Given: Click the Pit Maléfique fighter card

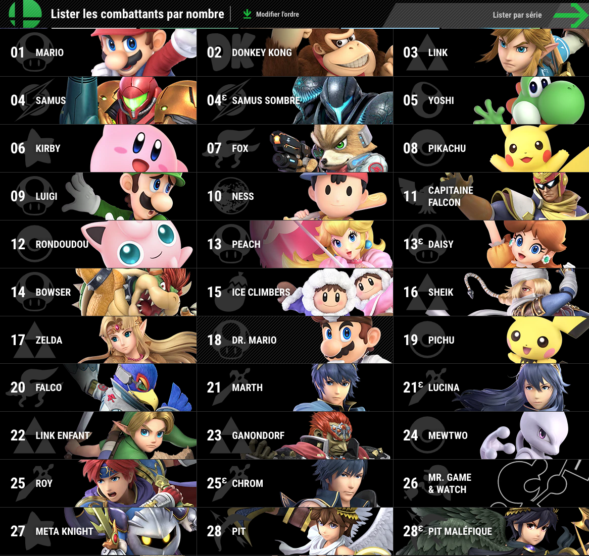Looking at the screenshot, I should [x=492, y=531].
